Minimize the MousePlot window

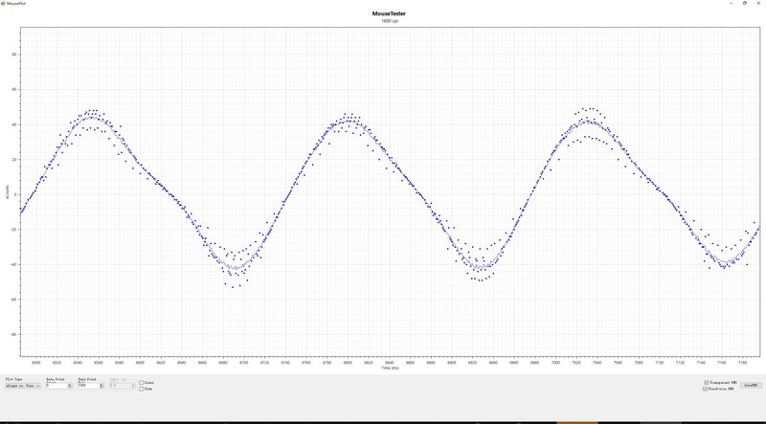732,3
